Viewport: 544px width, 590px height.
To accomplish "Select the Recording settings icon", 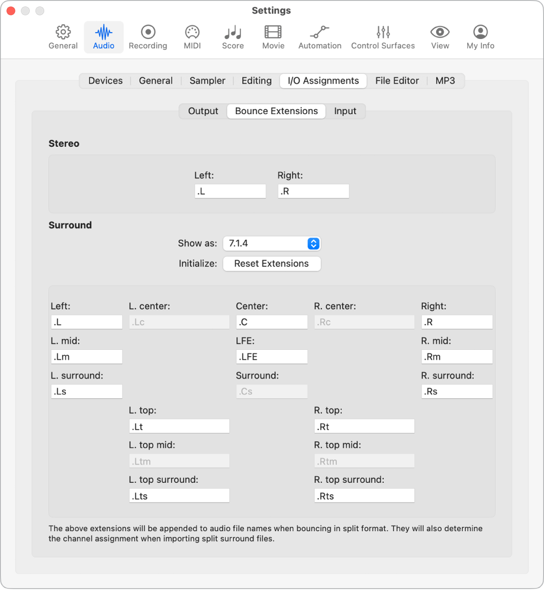I will point(148,36).
